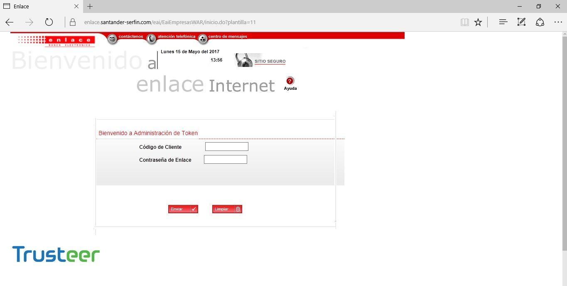Add page to favorites with star icon
The height and width of the screenshot is (286, 567).
coord(478,22)
